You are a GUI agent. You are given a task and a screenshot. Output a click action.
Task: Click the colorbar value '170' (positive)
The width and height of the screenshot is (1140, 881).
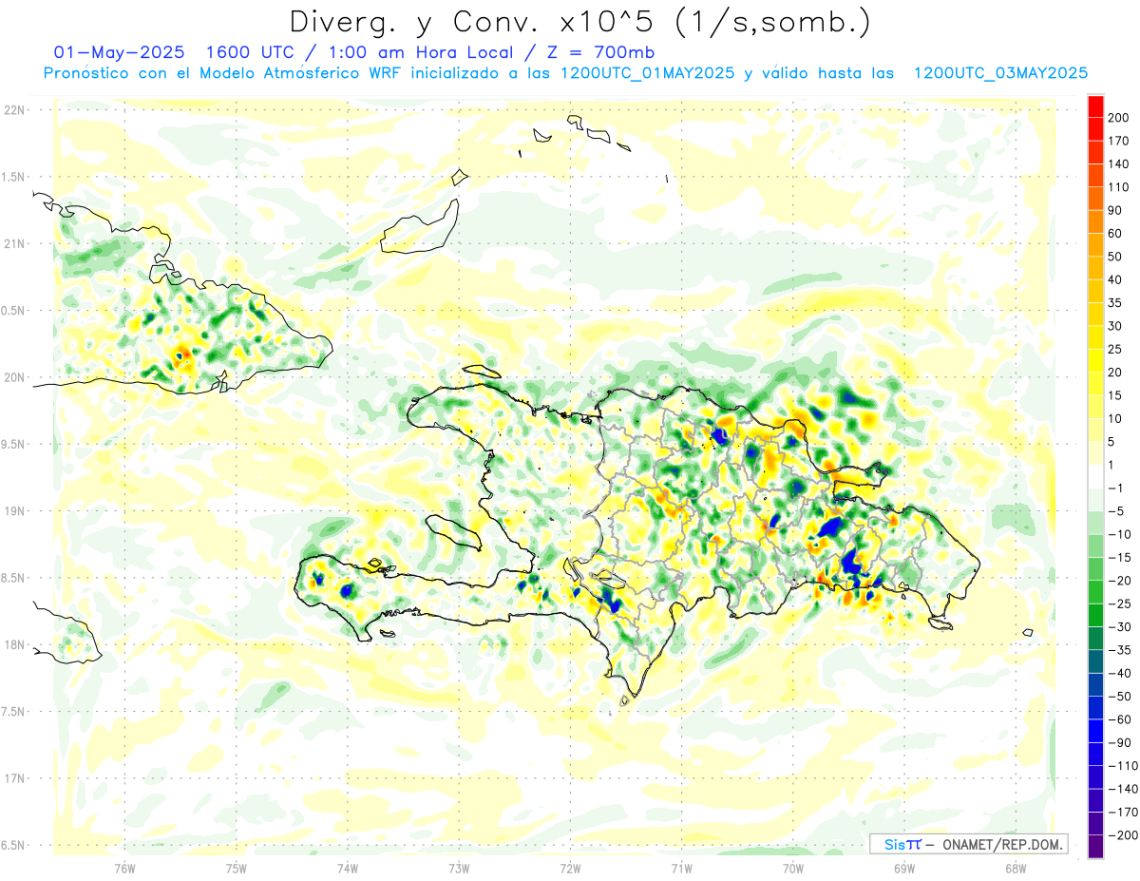pos(1119,141)
